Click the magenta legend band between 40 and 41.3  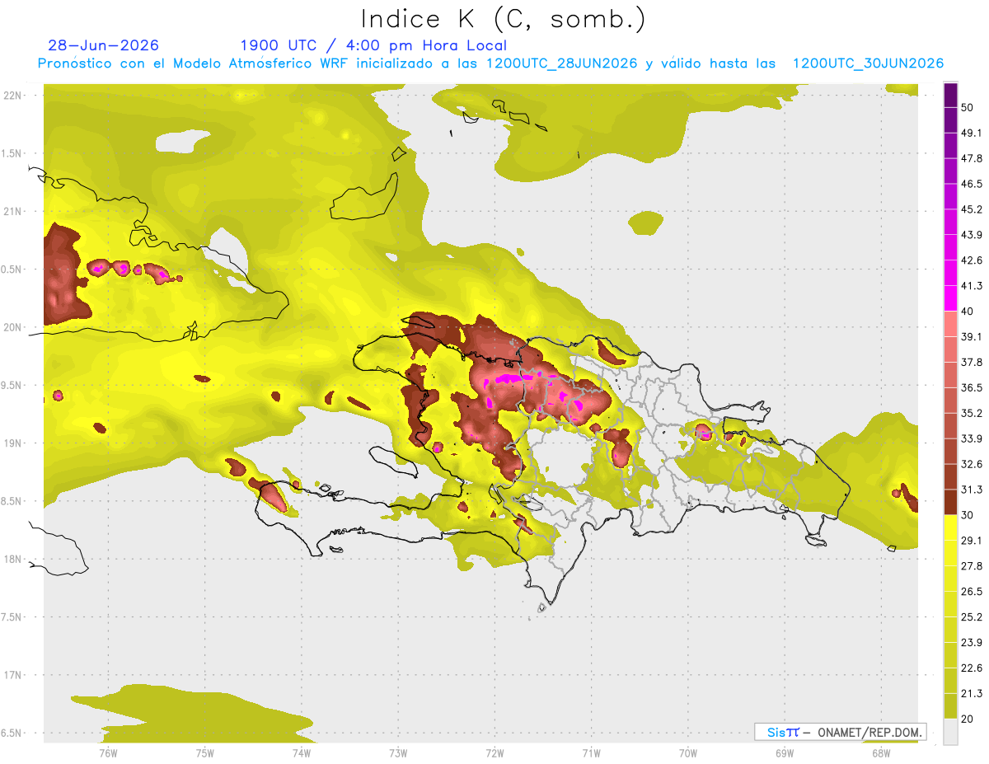tap(950, 298)
